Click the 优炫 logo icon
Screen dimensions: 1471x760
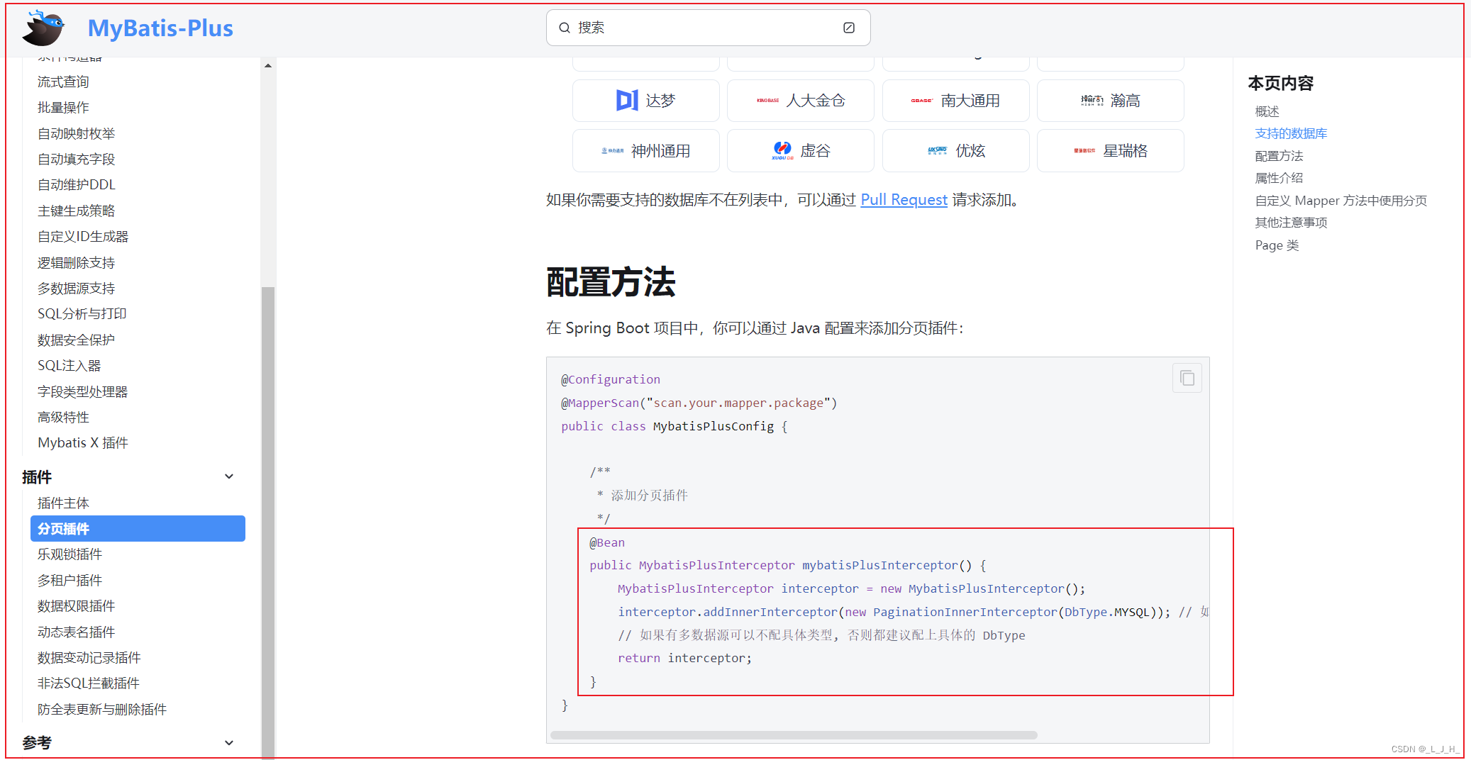[x=938, y=150]
